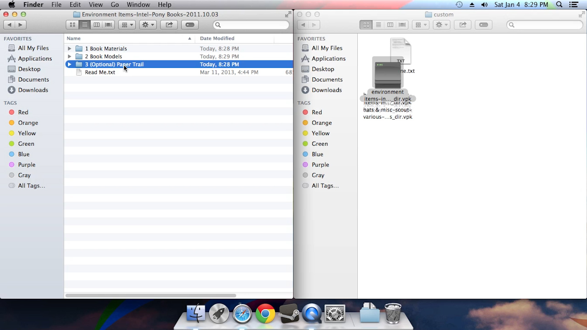This screenshot has height=330, width=587.
Task: Open the File menu
Action: pos(56,5)
